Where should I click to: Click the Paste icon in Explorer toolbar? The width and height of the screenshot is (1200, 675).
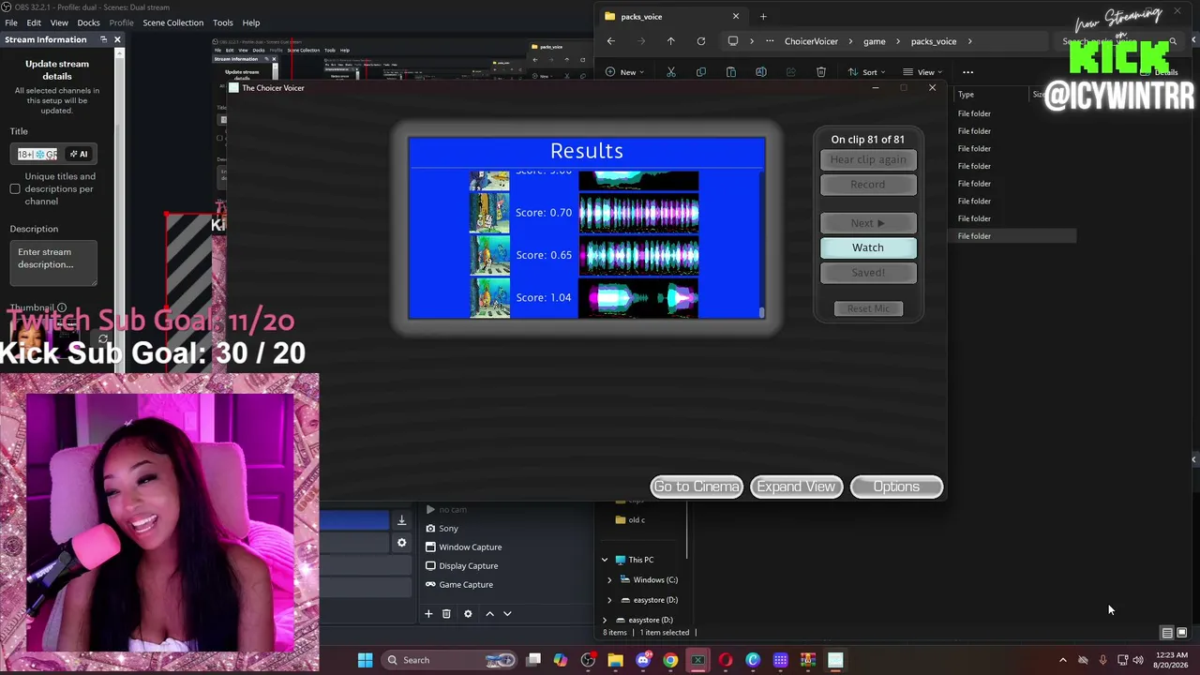point(731,72)
